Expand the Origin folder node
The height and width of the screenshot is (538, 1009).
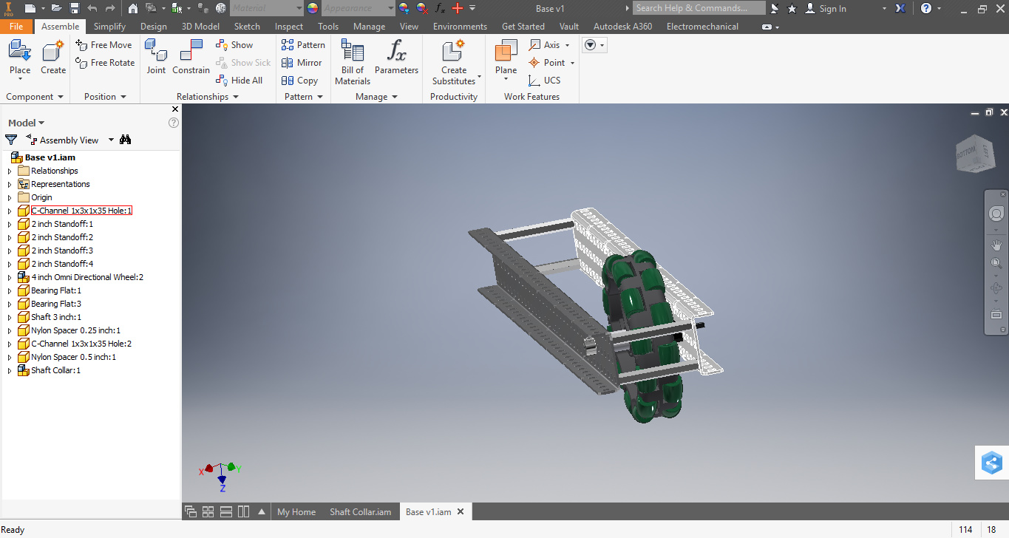(x=10, y=197)
